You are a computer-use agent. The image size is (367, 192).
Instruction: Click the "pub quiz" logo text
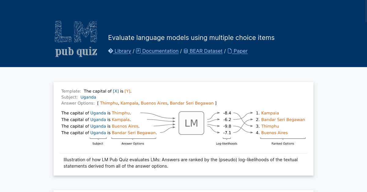click(x=76, y=52)
